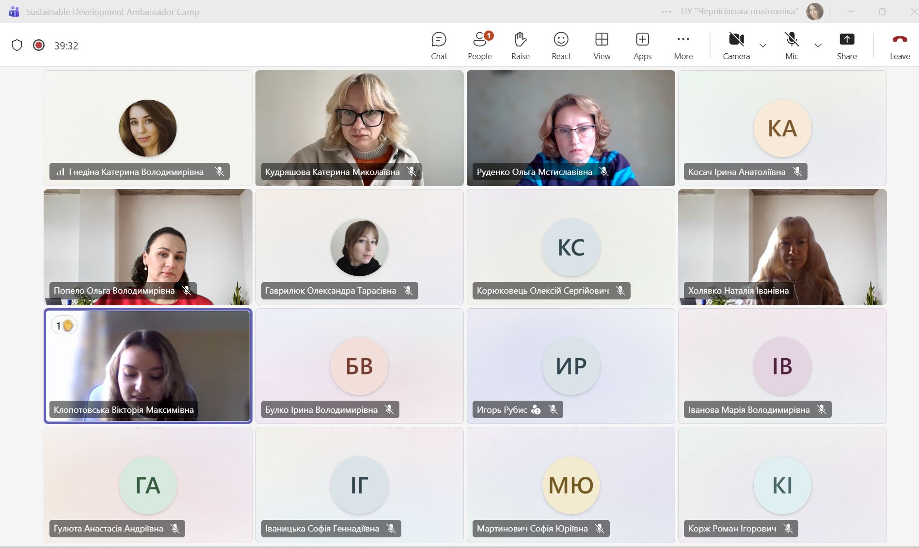Open title bar ellipsis settings menu
919x548 pixels.
click(666, 12)
